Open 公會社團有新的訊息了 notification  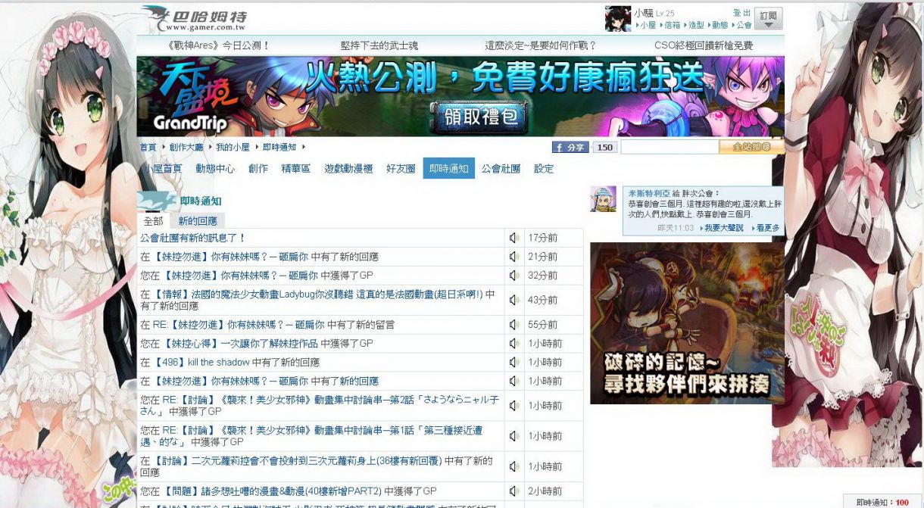[x=193, y=238]
